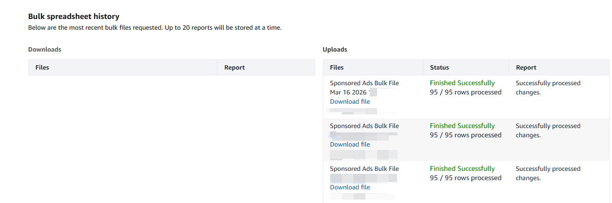Screen dimensions: 612x203
Task: Click Sponsored Ads Bulk File name in third row
Action: 364,169
